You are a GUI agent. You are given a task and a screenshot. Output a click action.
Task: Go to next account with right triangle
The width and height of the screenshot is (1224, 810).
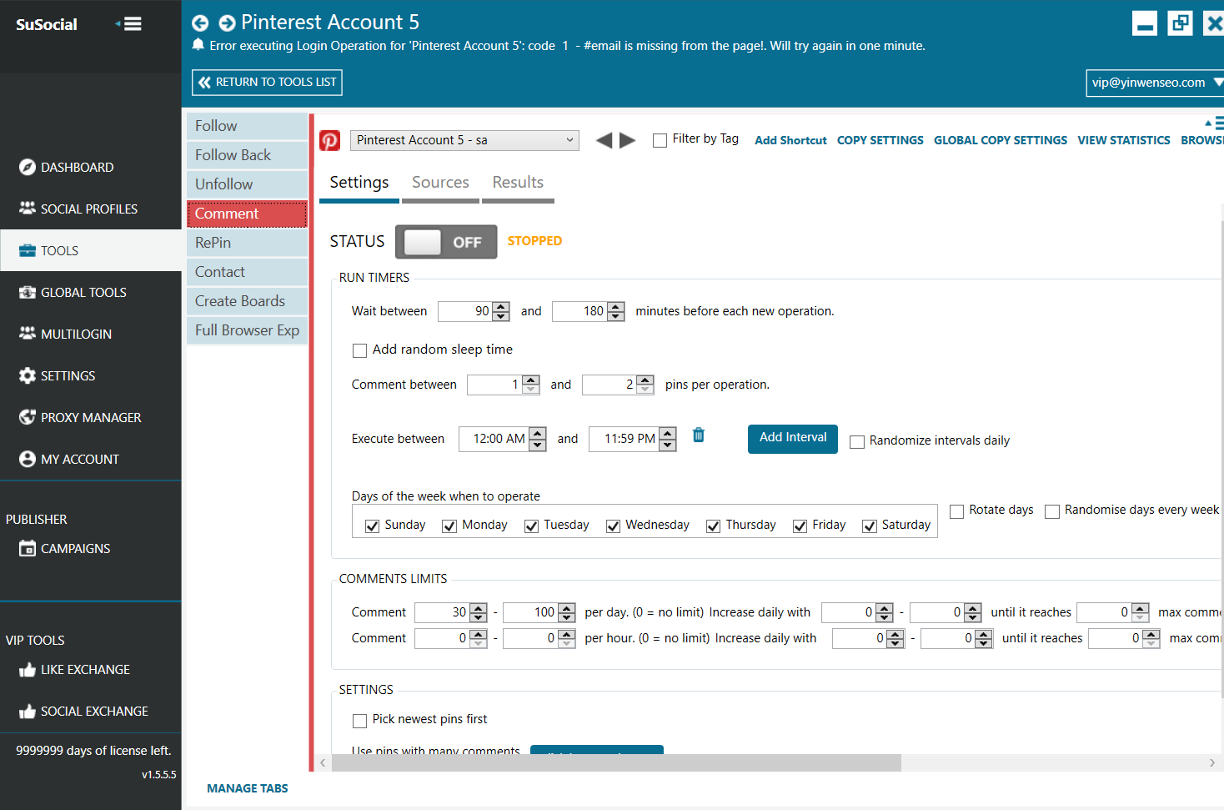click(x=628, y=140)
